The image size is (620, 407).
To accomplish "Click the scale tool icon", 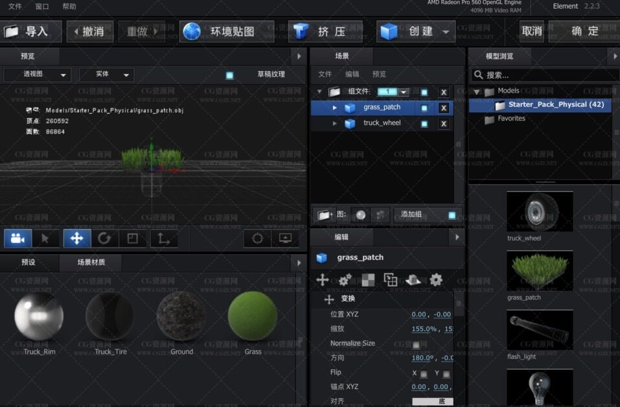I will click(132, 238).
